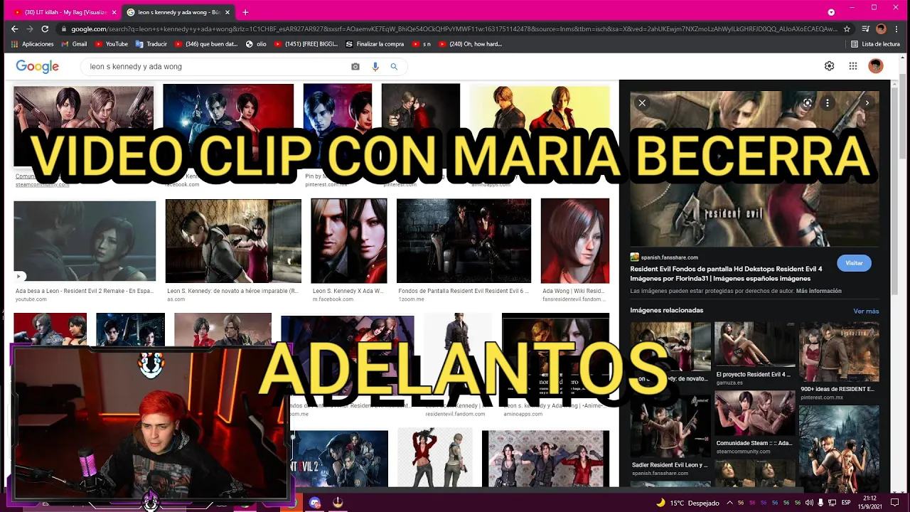This screenshot has height=512, width=910.
Task: Open the YouTube bookmark
Action: click(112, 44)
